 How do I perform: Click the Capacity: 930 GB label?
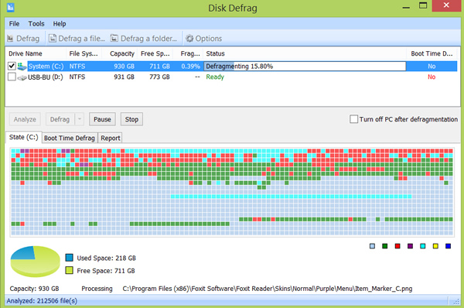34,289
